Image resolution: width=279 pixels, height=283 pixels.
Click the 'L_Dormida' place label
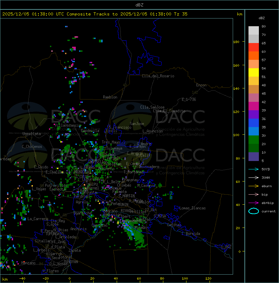191,234
